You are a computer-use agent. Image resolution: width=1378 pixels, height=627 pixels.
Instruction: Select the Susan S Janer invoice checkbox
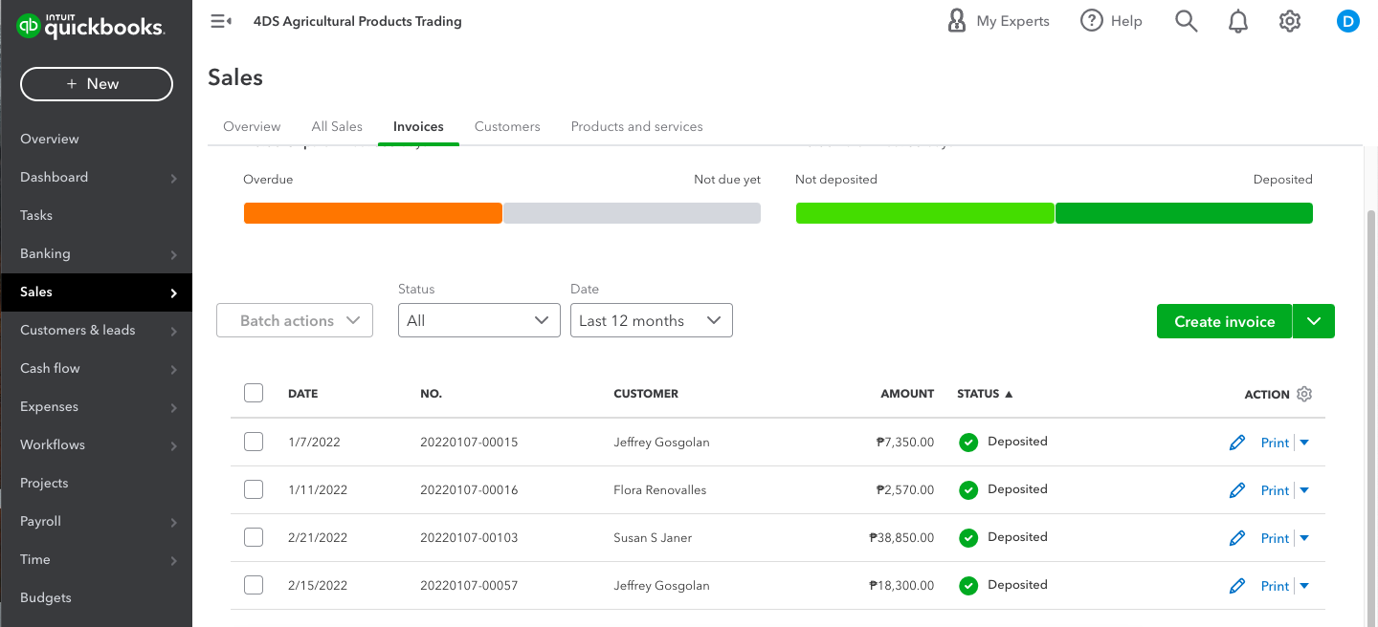(x=254, y=537)
